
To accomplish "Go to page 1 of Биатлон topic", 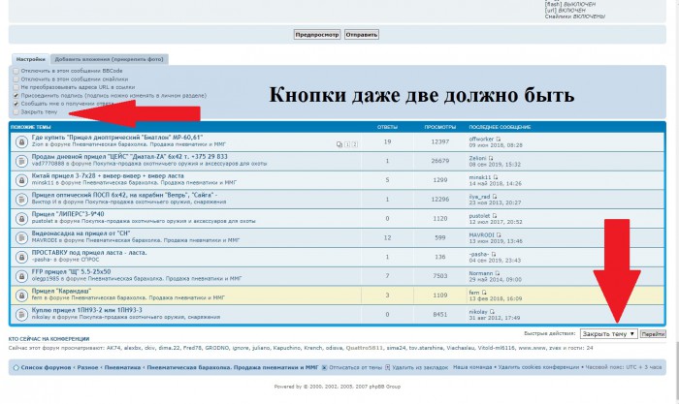I will pos(347,144).
